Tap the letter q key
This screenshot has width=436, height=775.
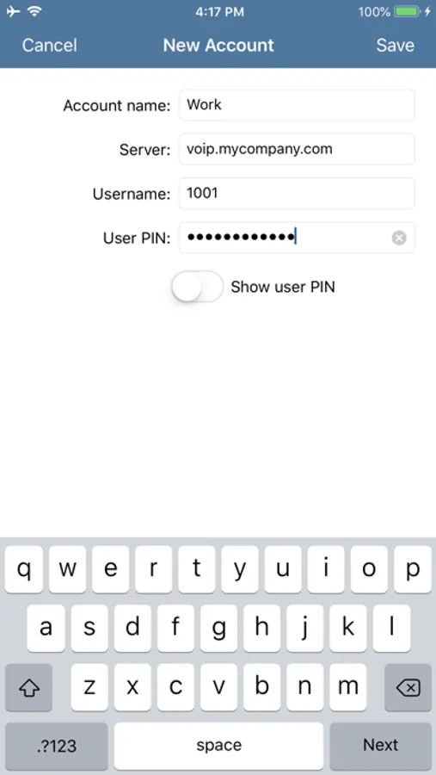tap(24, 569)
